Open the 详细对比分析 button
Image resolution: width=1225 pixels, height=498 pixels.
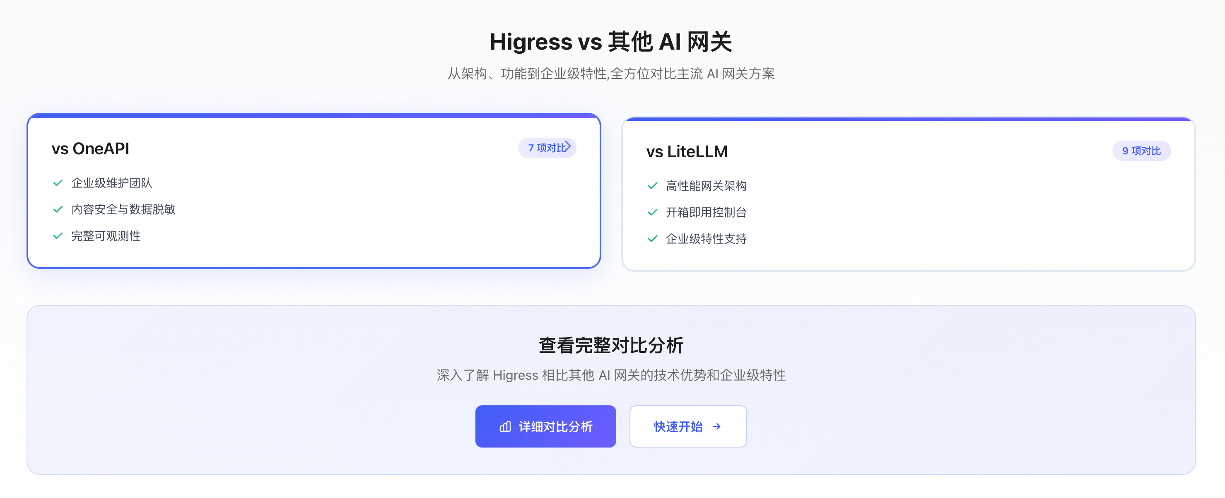(x=545, y=426)
